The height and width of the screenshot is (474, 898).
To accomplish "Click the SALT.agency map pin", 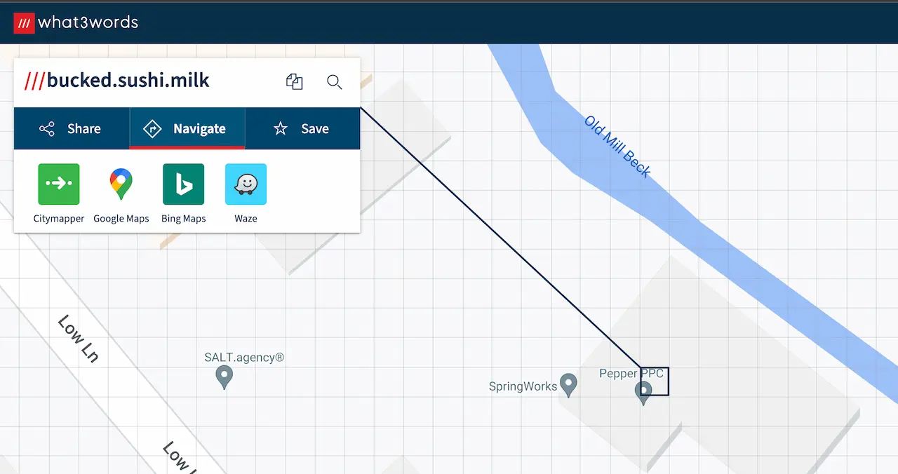I will click(224, 378).
